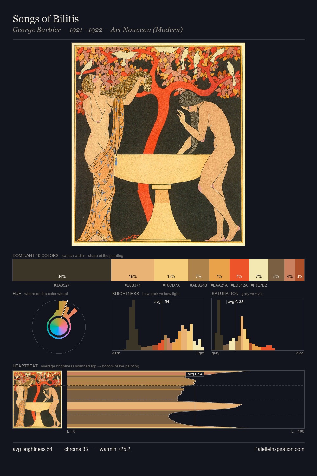The image size is (317, 476).
Task: Click the title Songs of Bilitis
Action: pos(46,19)
